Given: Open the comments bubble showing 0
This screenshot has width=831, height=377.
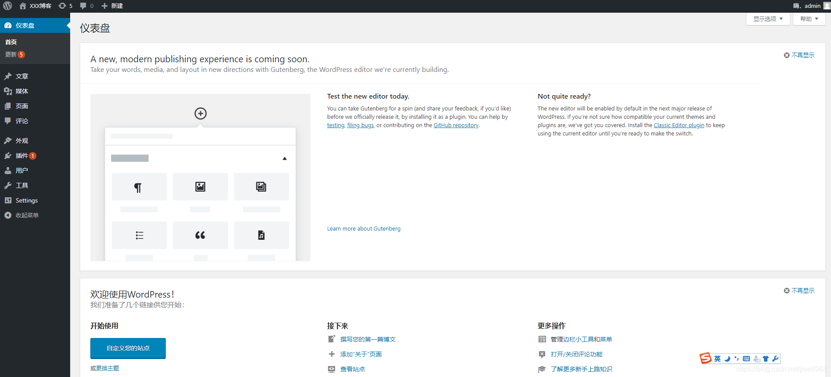Looking at the screenshot, I should coord(87,6).
